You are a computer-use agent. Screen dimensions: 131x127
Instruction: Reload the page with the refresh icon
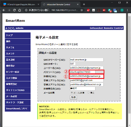(14, 10)
